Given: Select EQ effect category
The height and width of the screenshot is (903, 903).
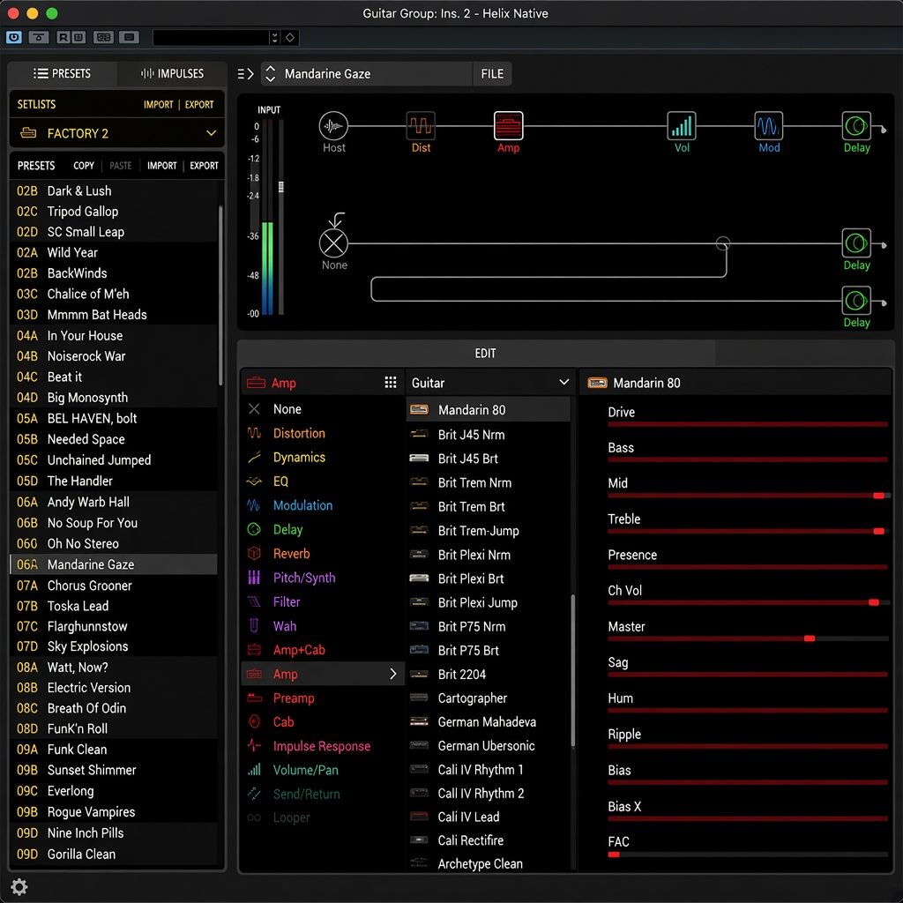Looking at the screenshot, I should pyautogui.click(x=323, y=481).
